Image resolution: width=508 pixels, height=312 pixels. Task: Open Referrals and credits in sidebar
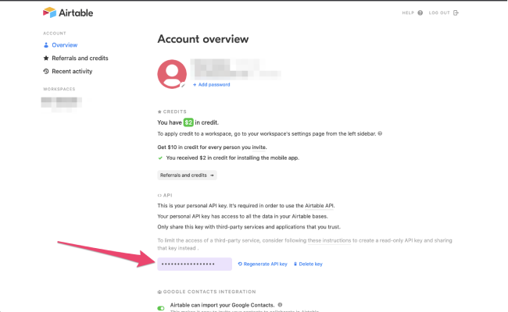(x=80, y=58)
